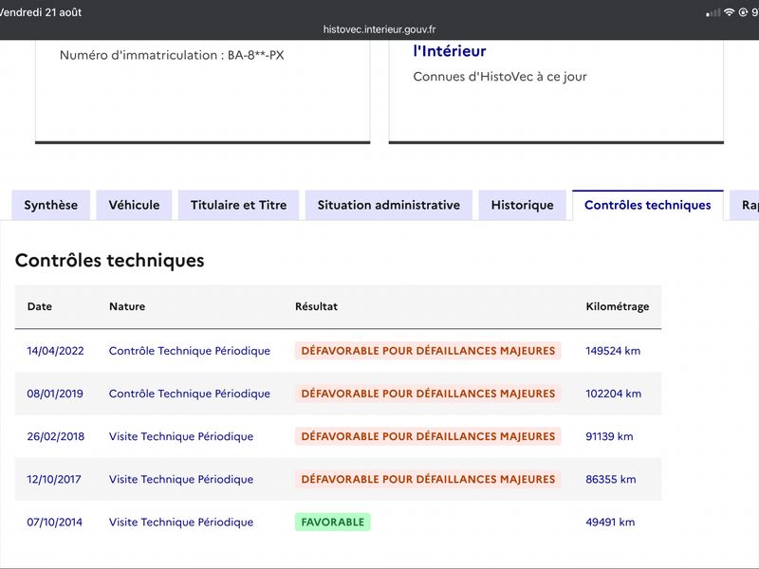This screenshot has height=569, width=759.
Task: Open the 08/01/2019 Contrôle Technique Périodique entry
Action: click(189, 394)
